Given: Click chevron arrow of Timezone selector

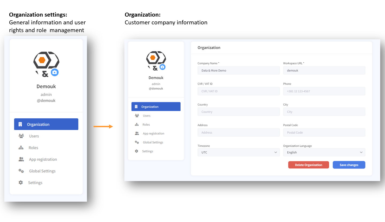Looking at the screenshot, I should [276, 152].
